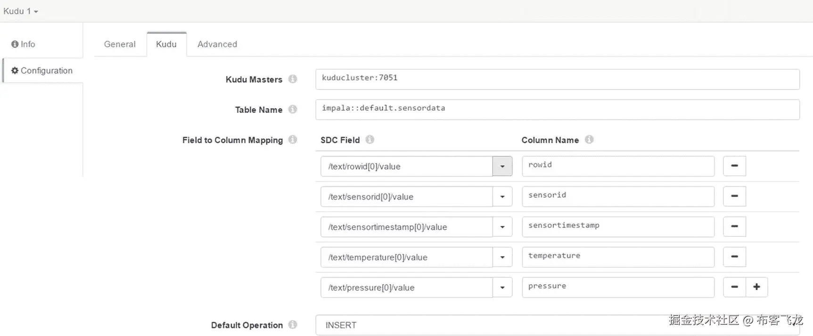
Task: Open the Info side panel
Action: pos(24,44)
